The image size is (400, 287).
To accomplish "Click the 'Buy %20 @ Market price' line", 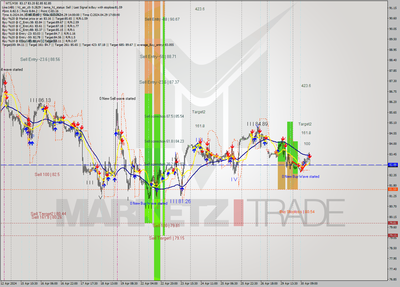I will pyautogui.click(x=45, y=19).
